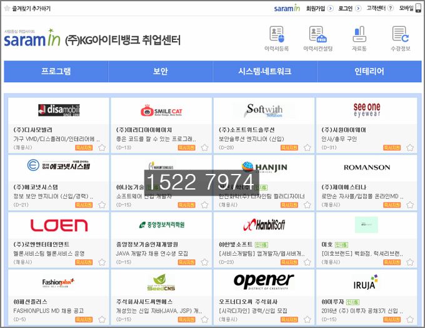Screen dimensions: 425x328
Task: Toggle favorite star for (주)시원아이웨어
Action: (x=410, y=148)
